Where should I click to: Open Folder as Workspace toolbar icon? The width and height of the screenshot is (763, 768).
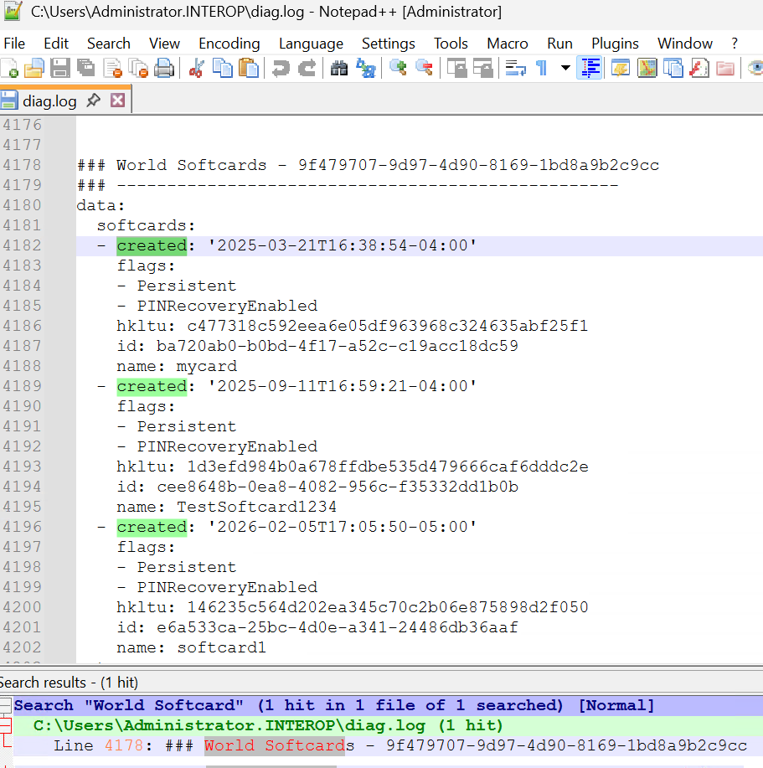click(725, 68)
